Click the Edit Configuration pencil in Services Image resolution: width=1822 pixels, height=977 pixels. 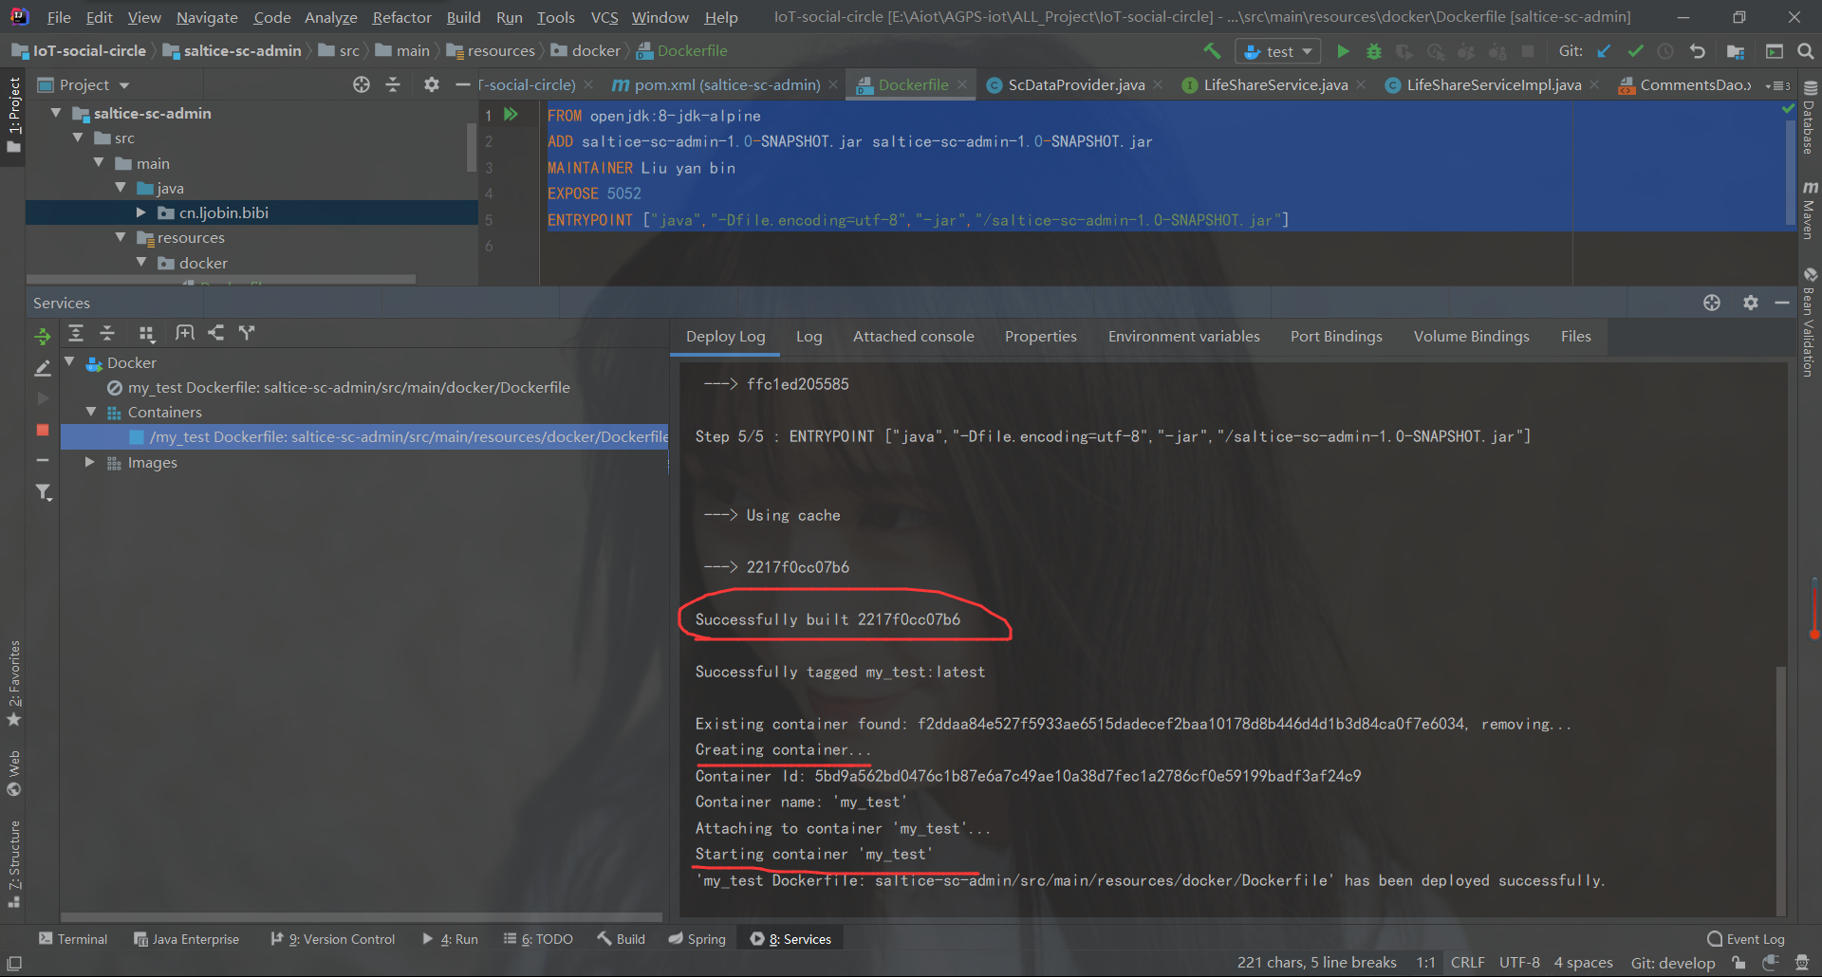(43, 367)
